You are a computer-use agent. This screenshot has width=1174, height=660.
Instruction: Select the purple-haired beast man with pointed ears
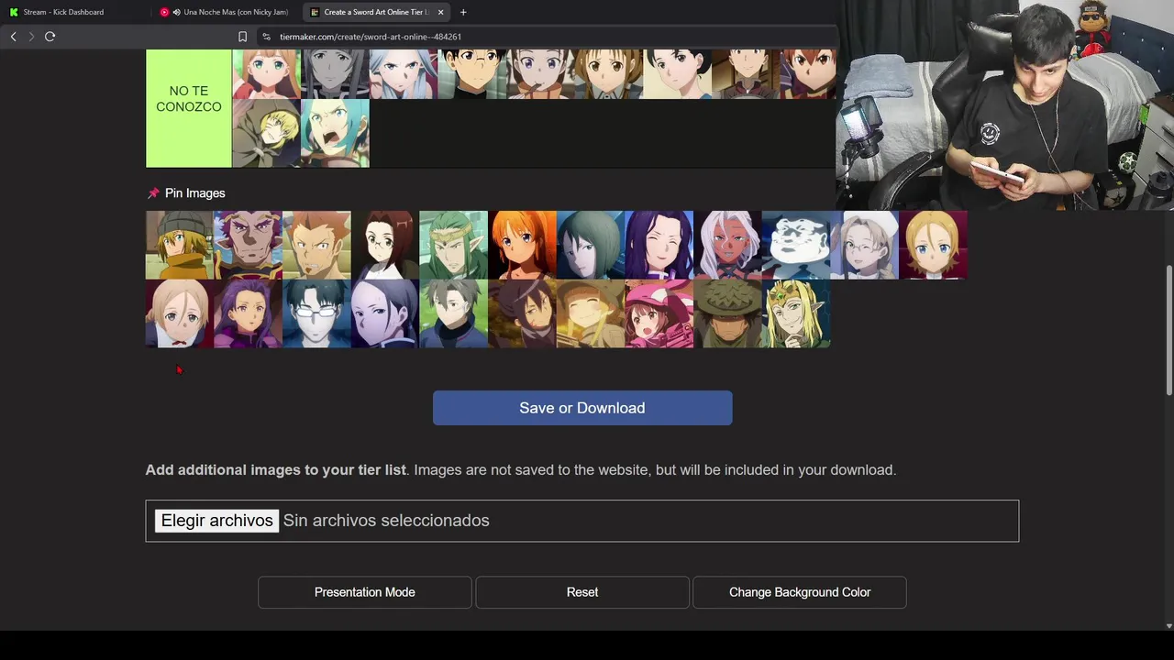pyautogui.click(x=248, y=245)
